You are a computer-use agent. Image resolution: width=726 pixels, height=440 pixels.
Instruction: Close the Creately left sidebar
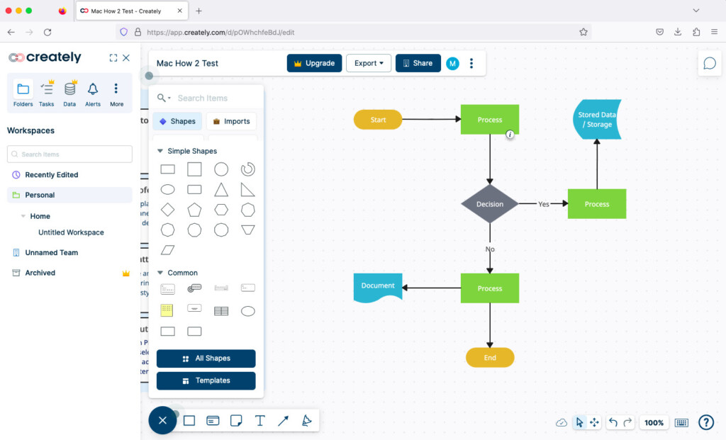(126, 58)
